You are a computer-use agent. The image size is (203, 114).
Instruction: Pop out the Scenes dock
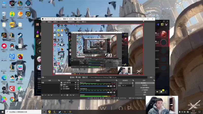click(59, 80)
